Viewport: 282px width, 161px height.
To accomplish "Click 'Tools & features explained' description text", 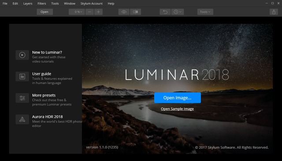I will [52, 79].
